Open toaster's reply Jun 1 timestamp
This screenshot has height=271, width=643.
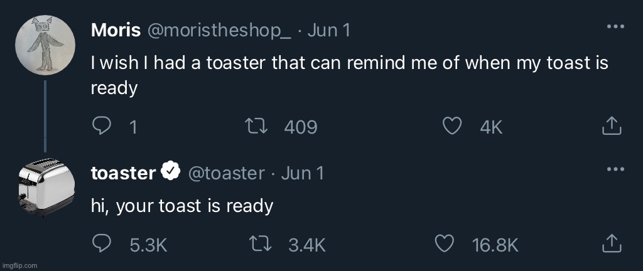coord(302,173)
